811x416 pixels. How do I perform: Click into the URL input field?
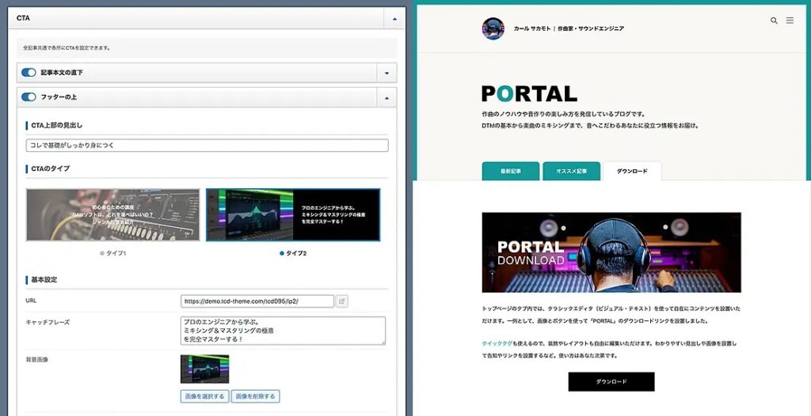point(257,301)
